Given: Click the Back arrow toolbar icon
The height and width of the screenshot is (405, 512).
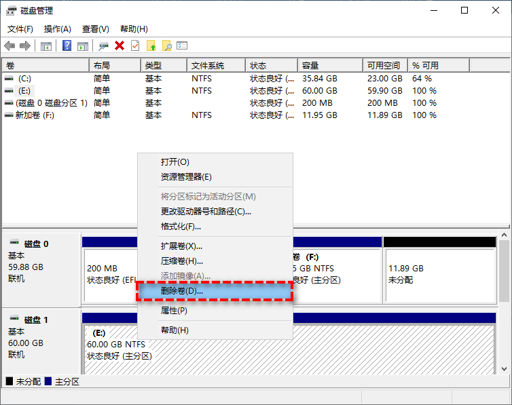Looking at the screenshot, I should (x=10, y=45).
